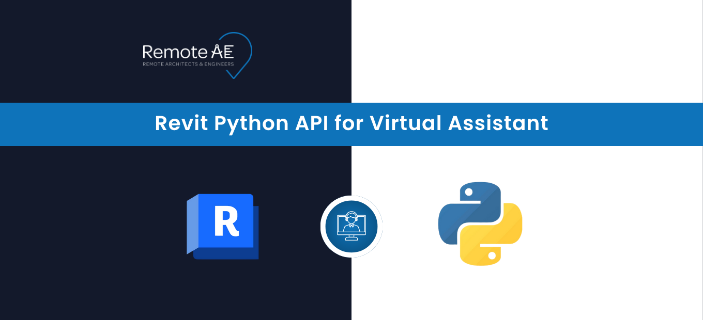Click the white ring around assistant icon
The image size is (703, 320).
(x=352, y=198)
